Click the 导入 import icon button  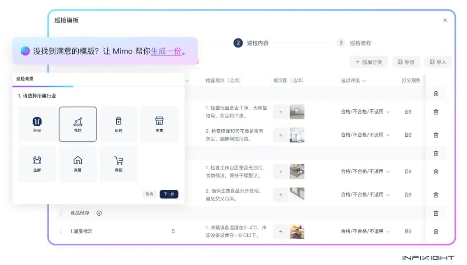[x=438, y=62]
